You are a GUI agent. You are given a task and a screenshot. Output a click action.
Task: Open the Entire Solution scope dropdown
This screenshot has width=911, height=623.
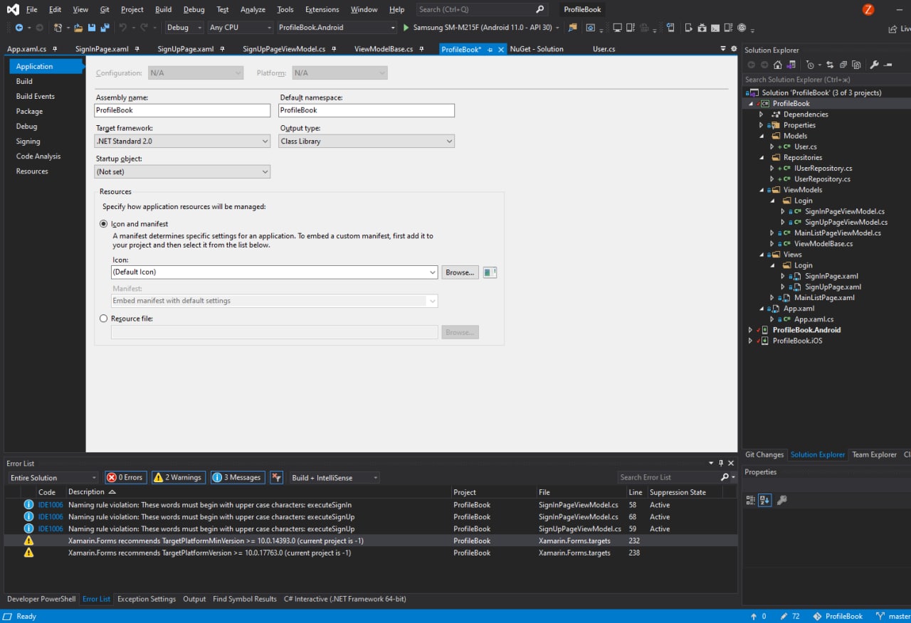(x=53, y=477)
